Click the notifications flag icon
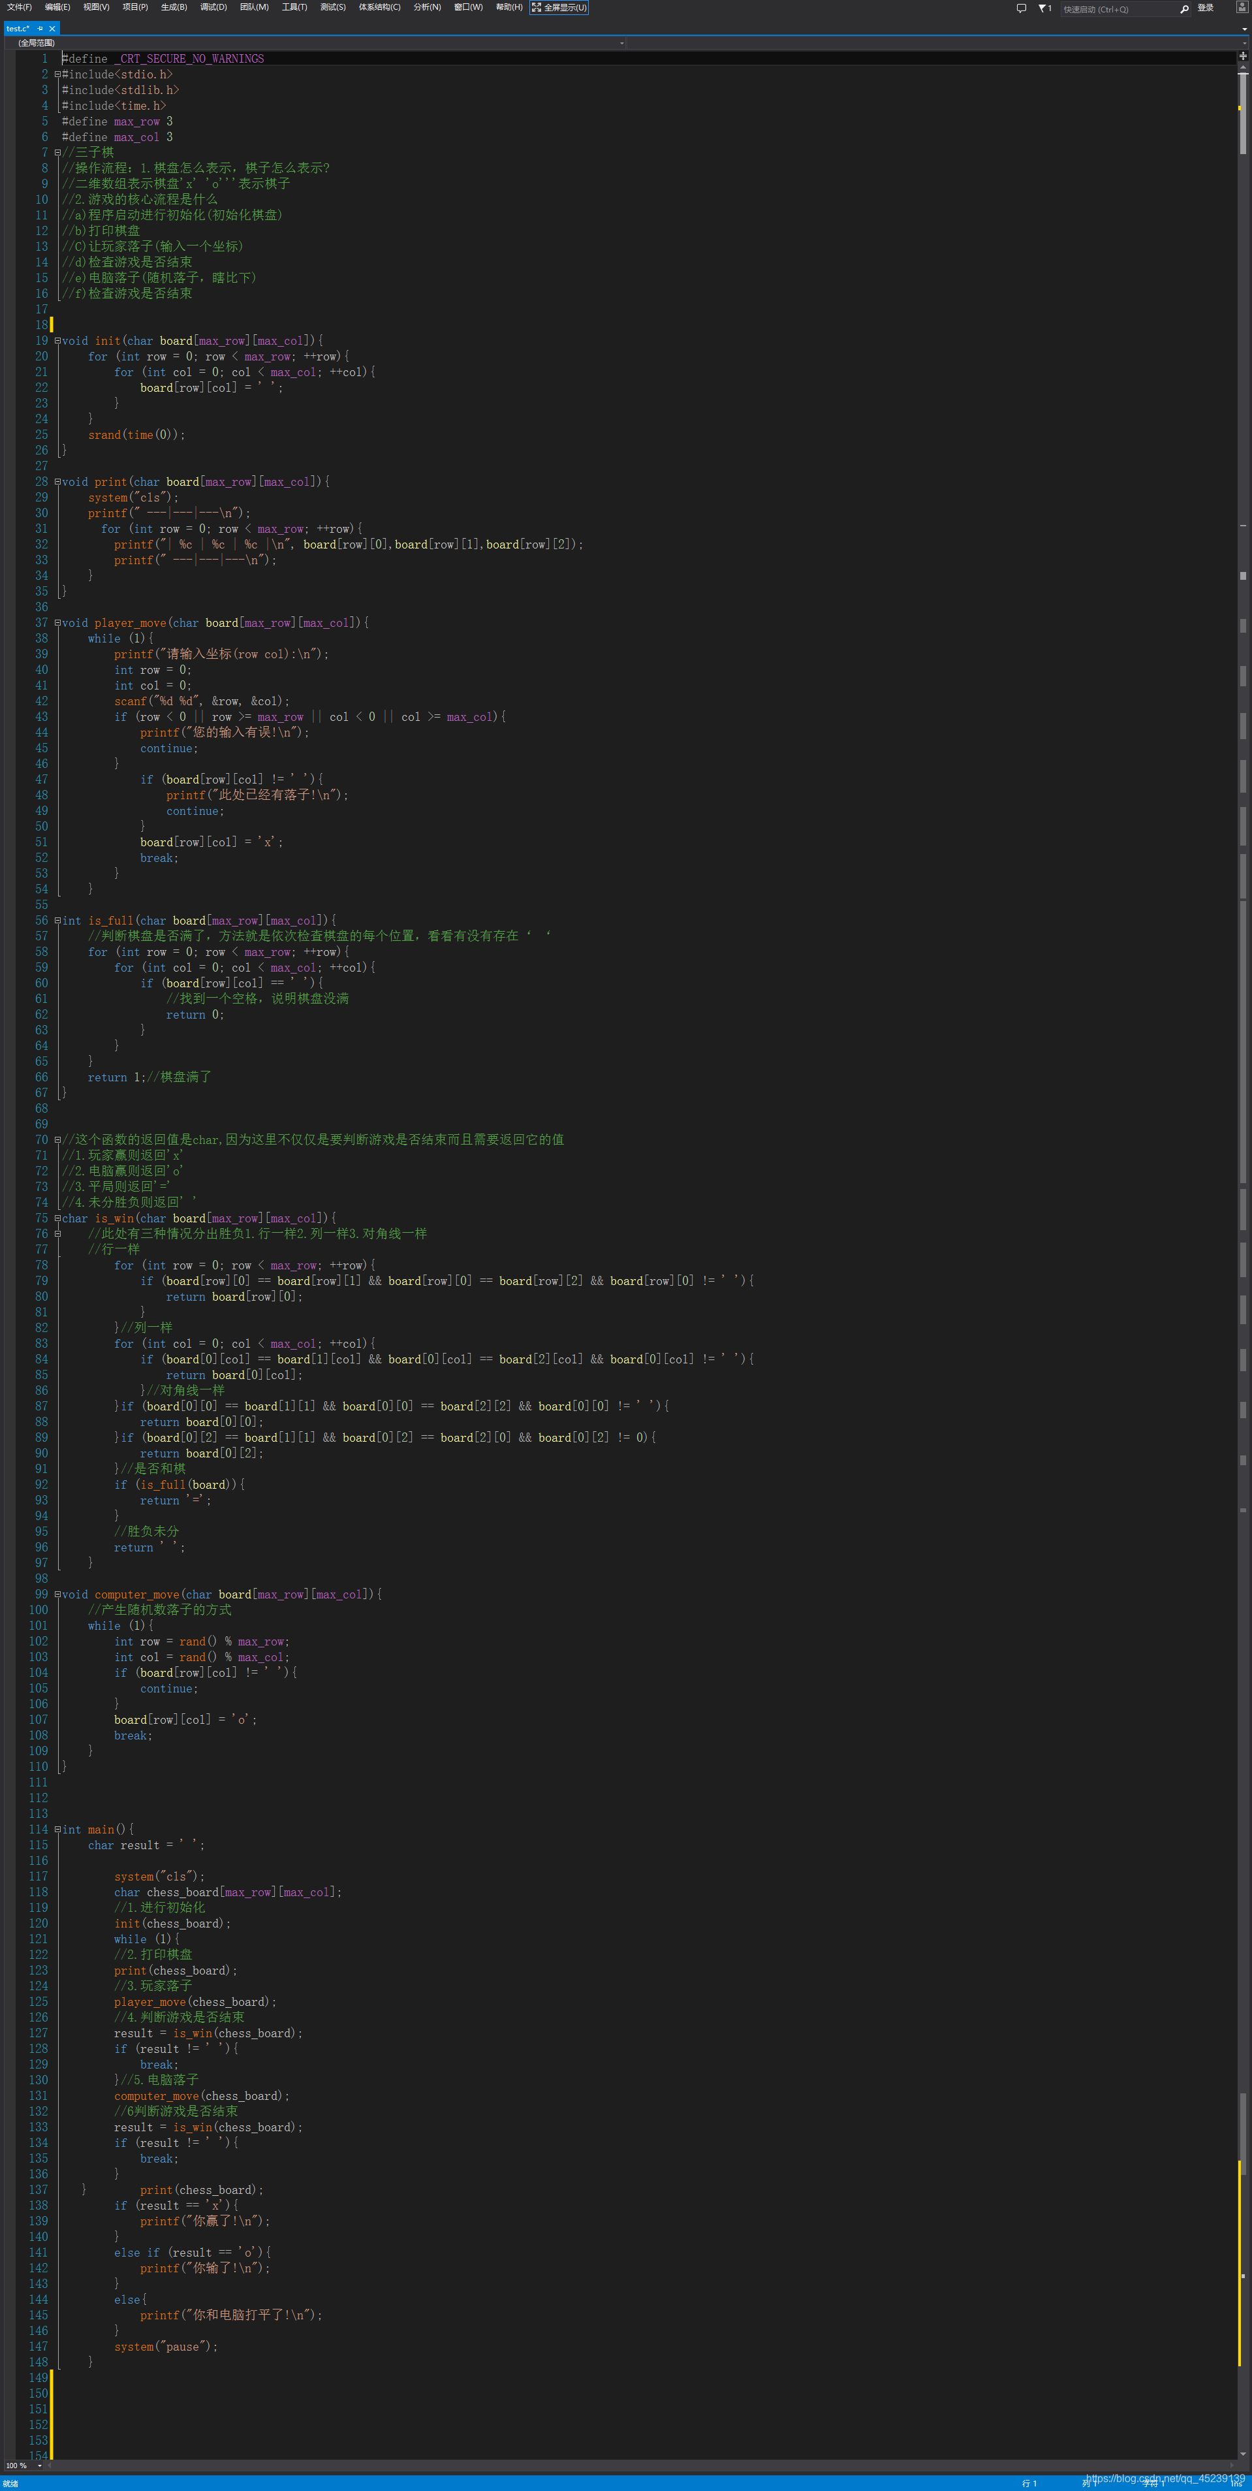 click(x=1044, y=8)
